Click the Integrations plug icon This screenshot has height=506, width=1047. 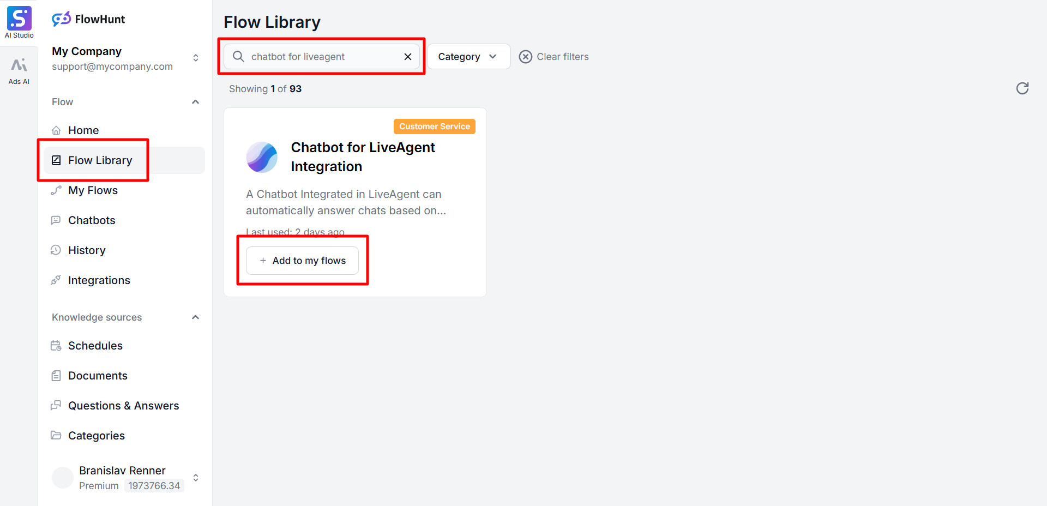pyautogui.click(x=56, y=280)
